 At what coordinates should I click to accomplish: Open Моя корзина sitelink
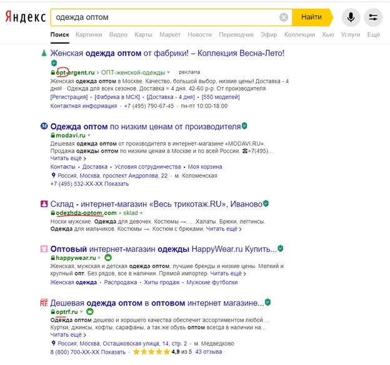click(205, 167)
